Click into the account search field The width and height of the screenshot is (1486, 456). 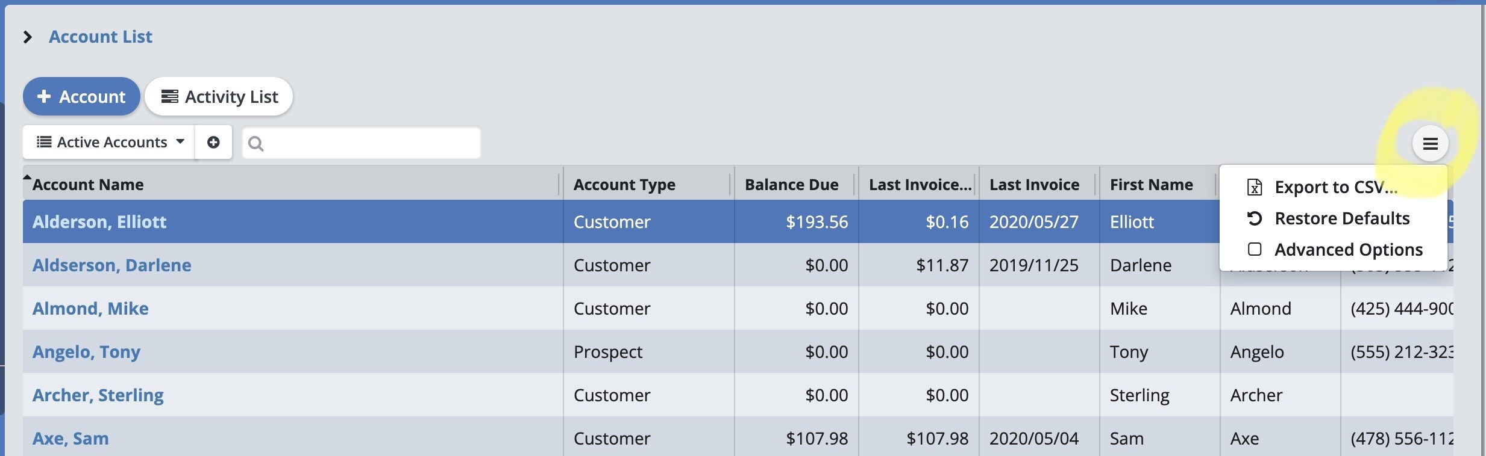point(369,143)
